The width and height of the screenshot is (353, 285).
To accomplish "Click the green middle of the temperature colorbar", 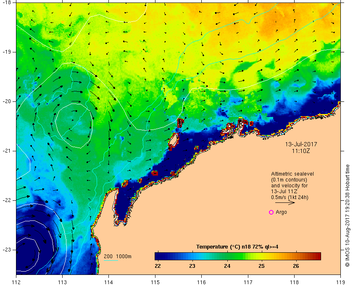I will coord(238,256).
